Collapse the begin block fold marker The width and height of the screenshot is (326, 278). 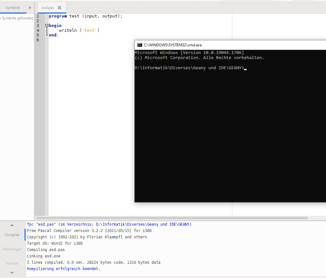[47, 25]
